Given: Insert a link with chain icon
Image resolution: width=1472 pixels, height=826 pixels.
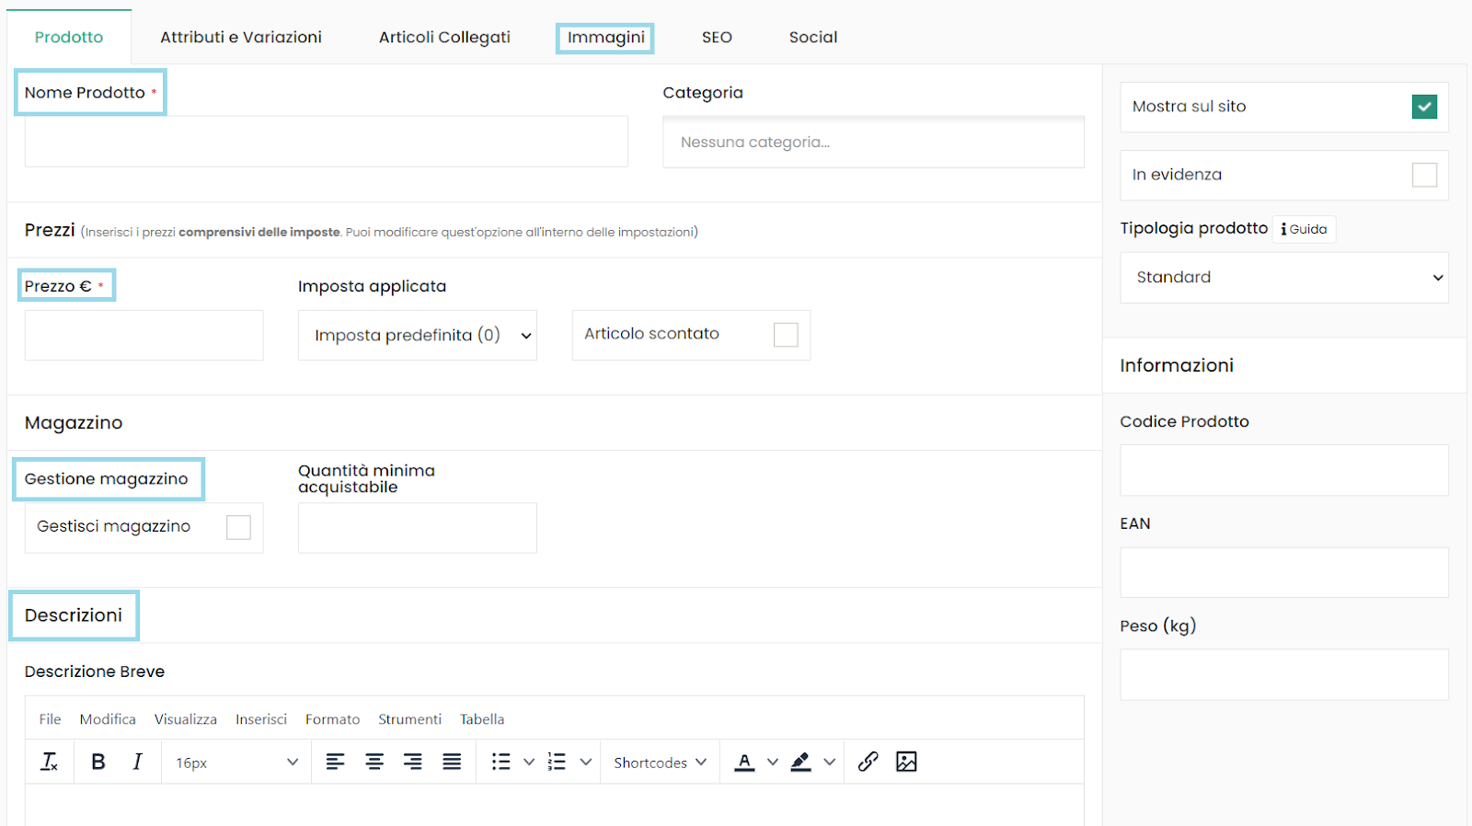Looking at the screenshot, I should (868, 762).
